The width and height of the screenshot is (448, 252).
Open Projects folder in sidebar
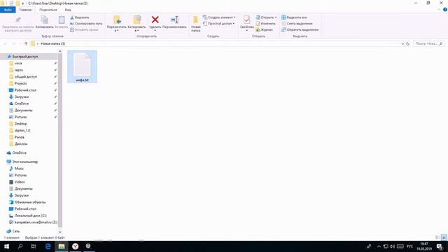point(20,83)
